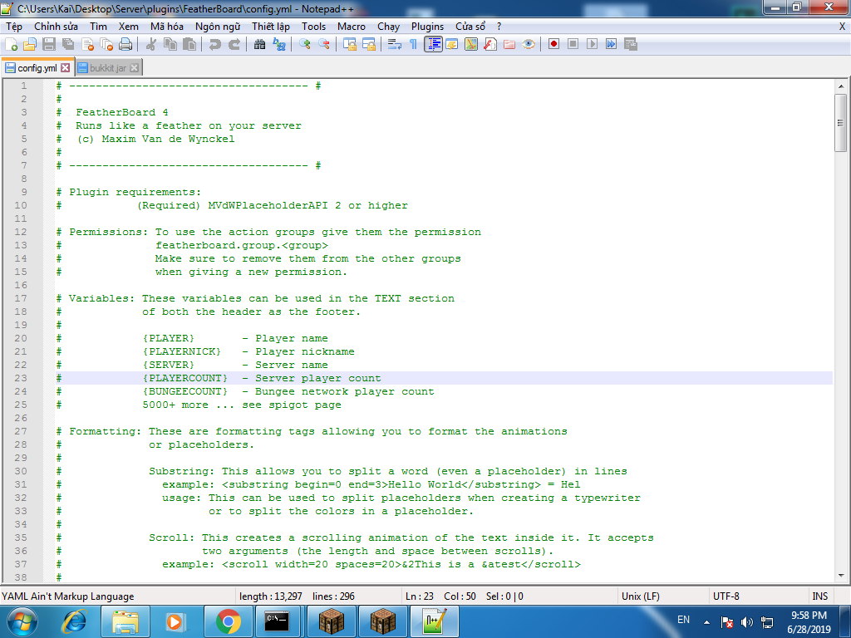851x638 pixels.
Task: Open the Chỉnh sửa menu
Action: [x=56, y=27]
